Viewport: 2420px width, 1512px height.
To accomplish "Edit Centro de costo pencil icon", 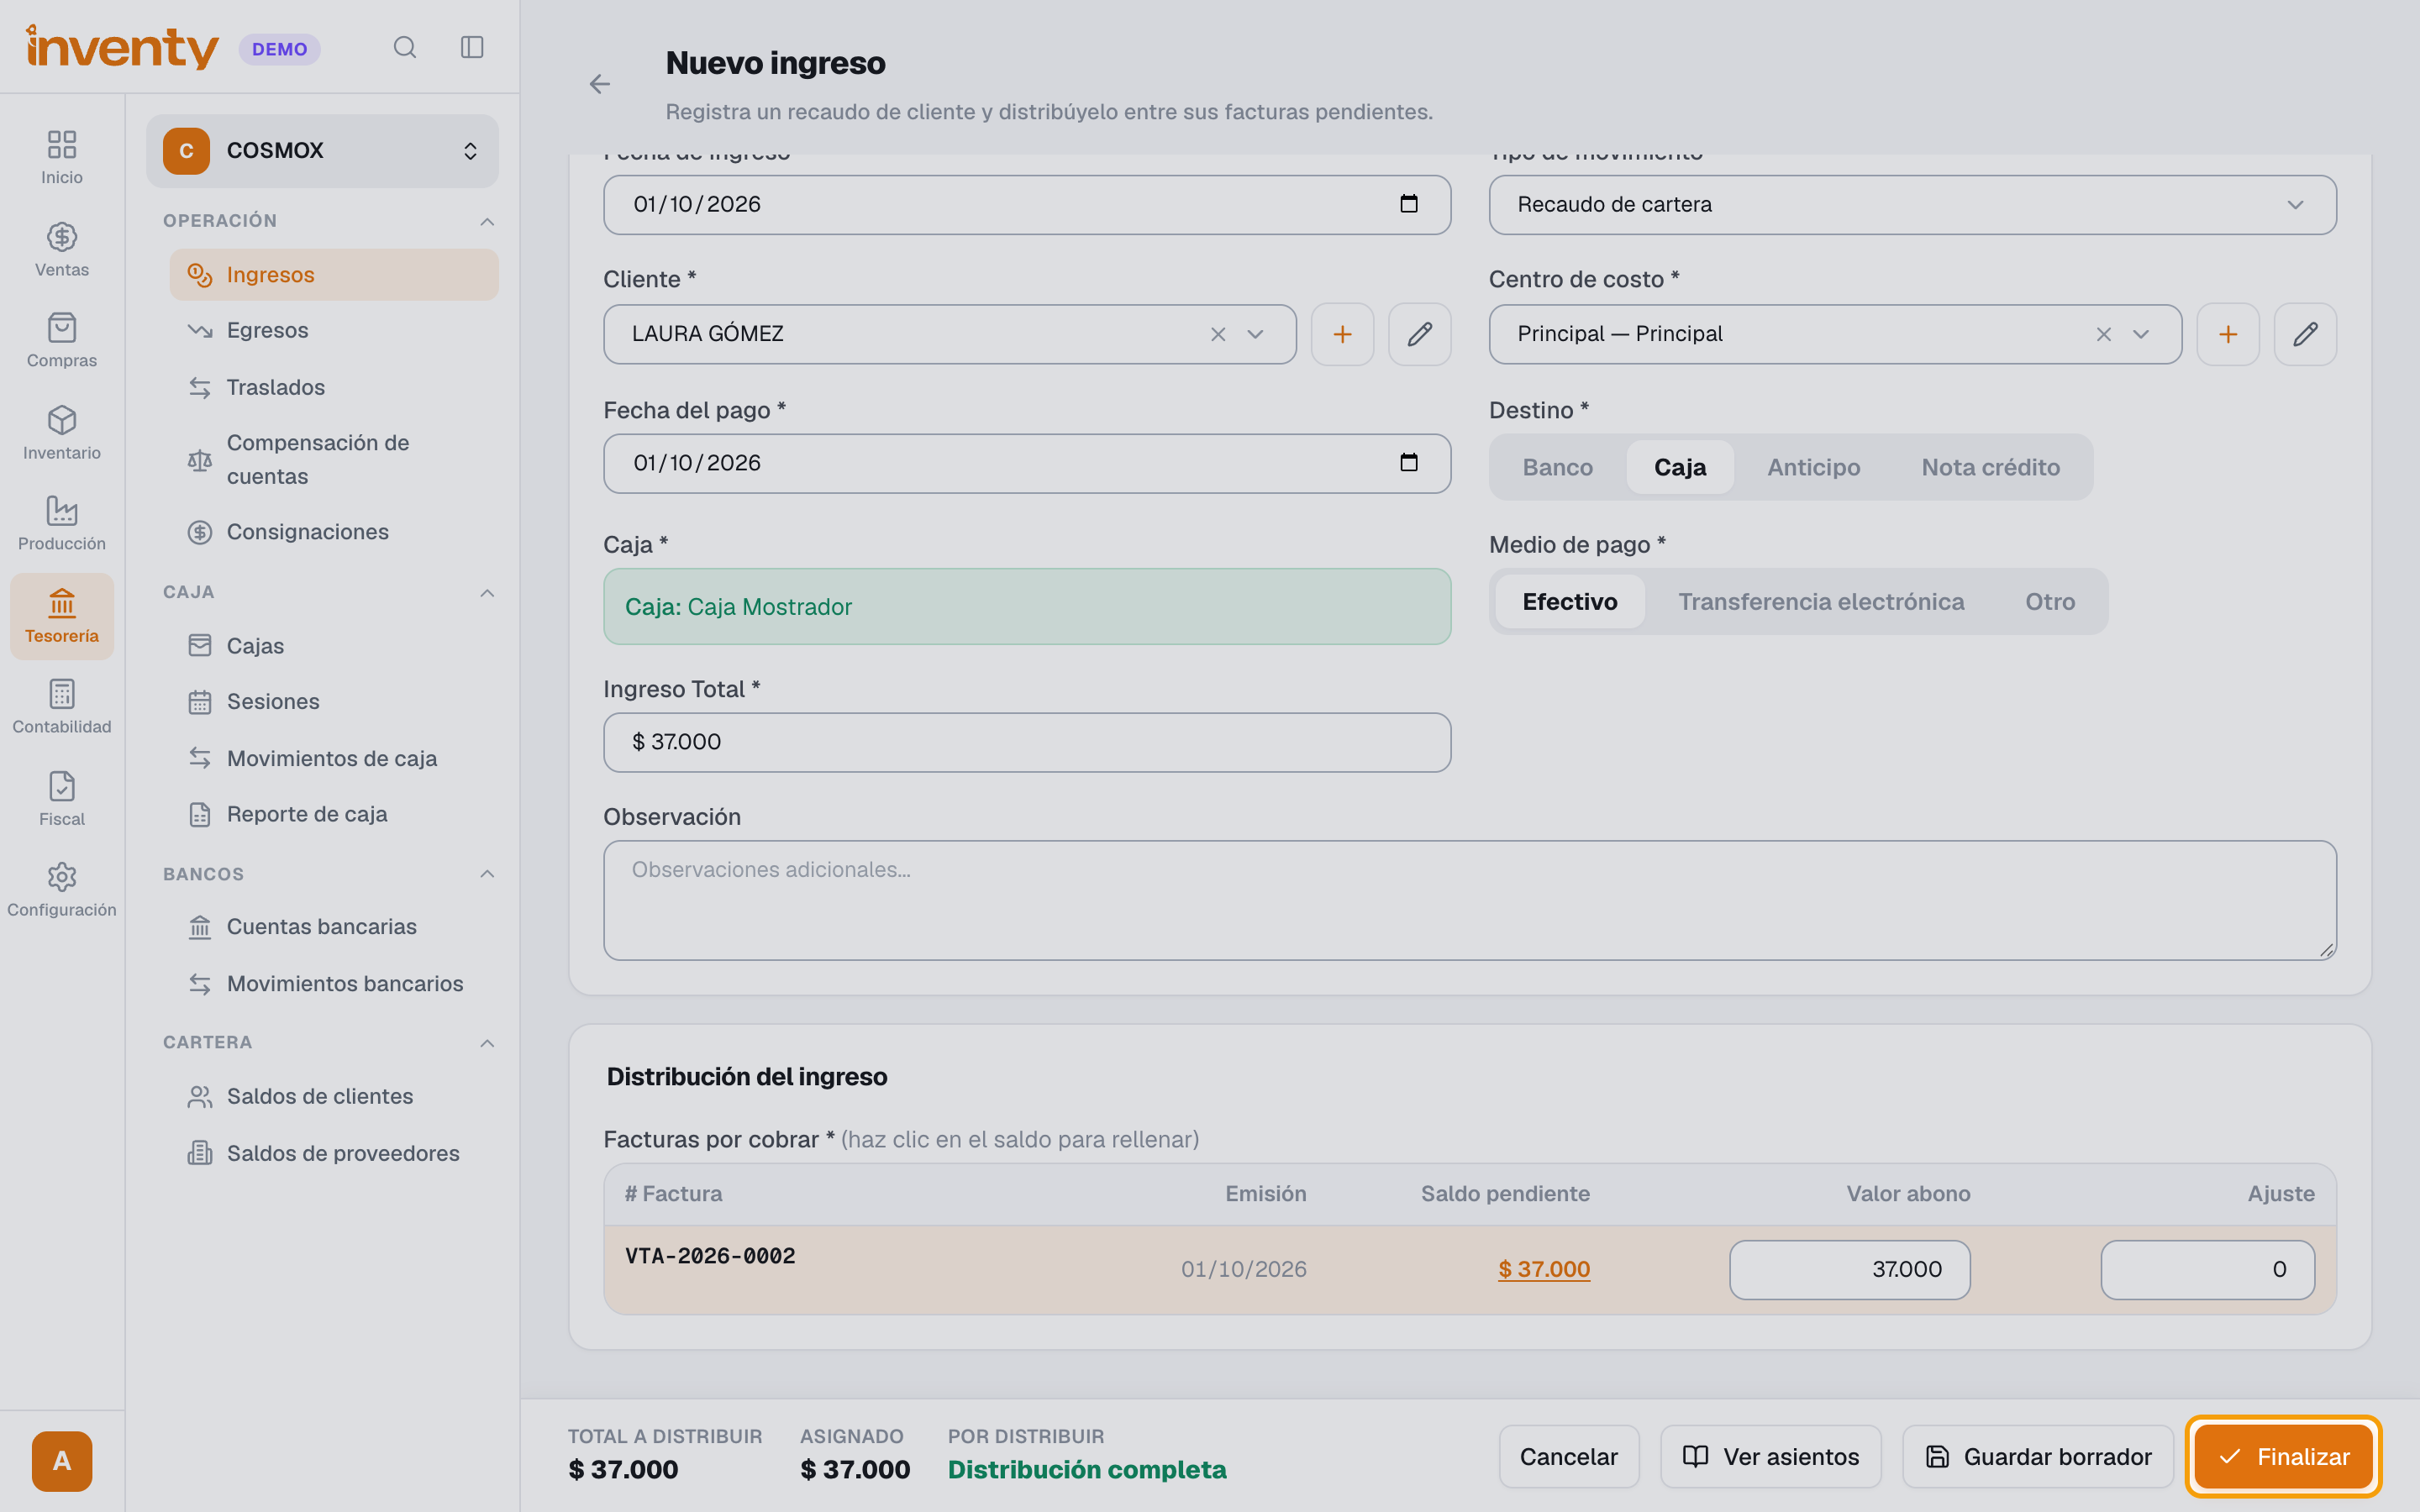I will pos(2305,334).
